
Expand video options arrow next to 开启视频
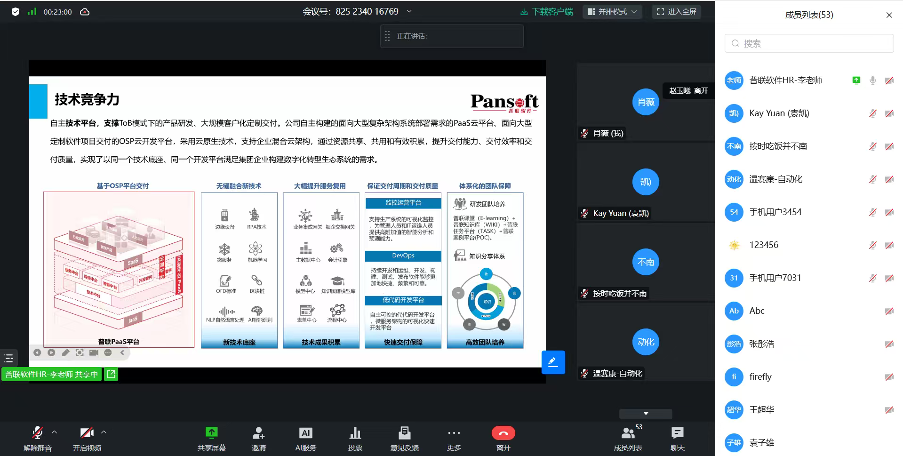click(x=104, y=432)
